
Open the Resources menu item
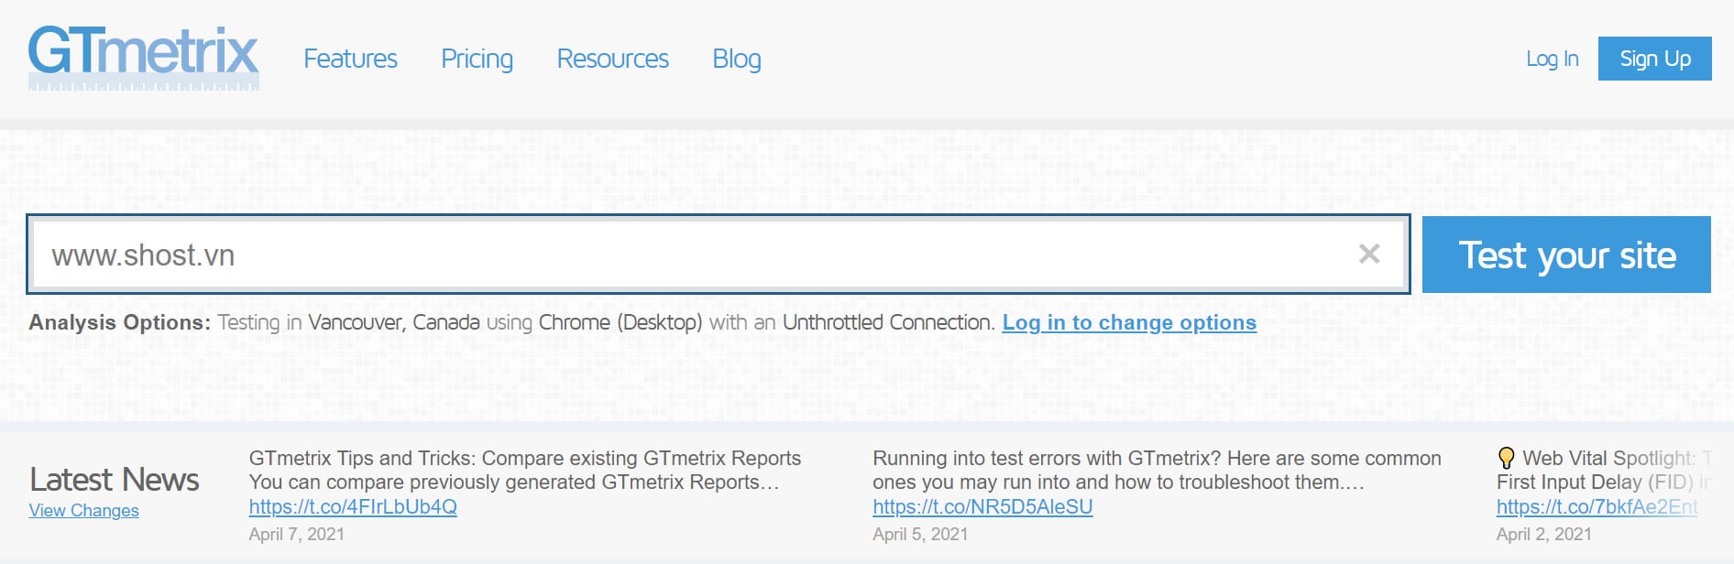pyautogui.click(x=612, y=59)
